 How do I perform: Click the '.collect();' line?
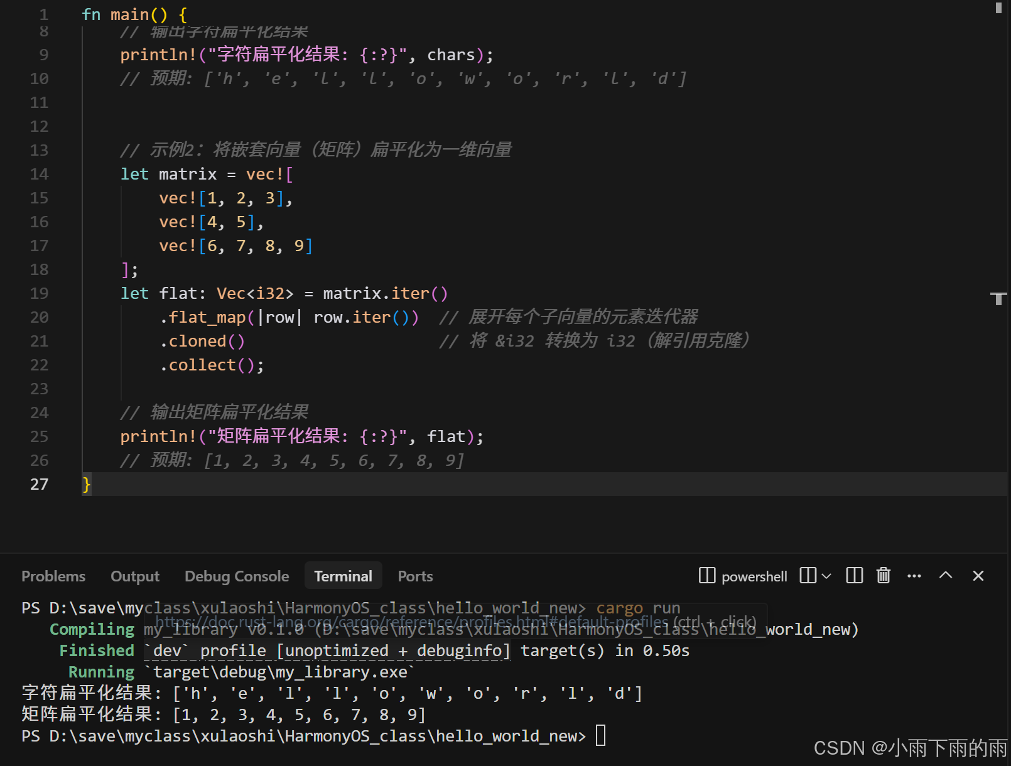click(212, 365)
